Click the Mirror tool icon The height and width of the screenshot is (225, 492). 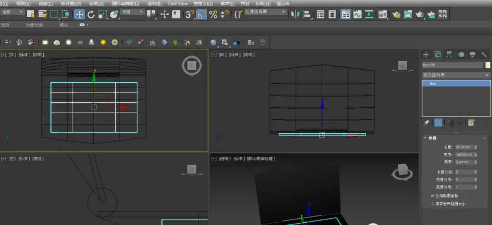(x=295, y=14)
